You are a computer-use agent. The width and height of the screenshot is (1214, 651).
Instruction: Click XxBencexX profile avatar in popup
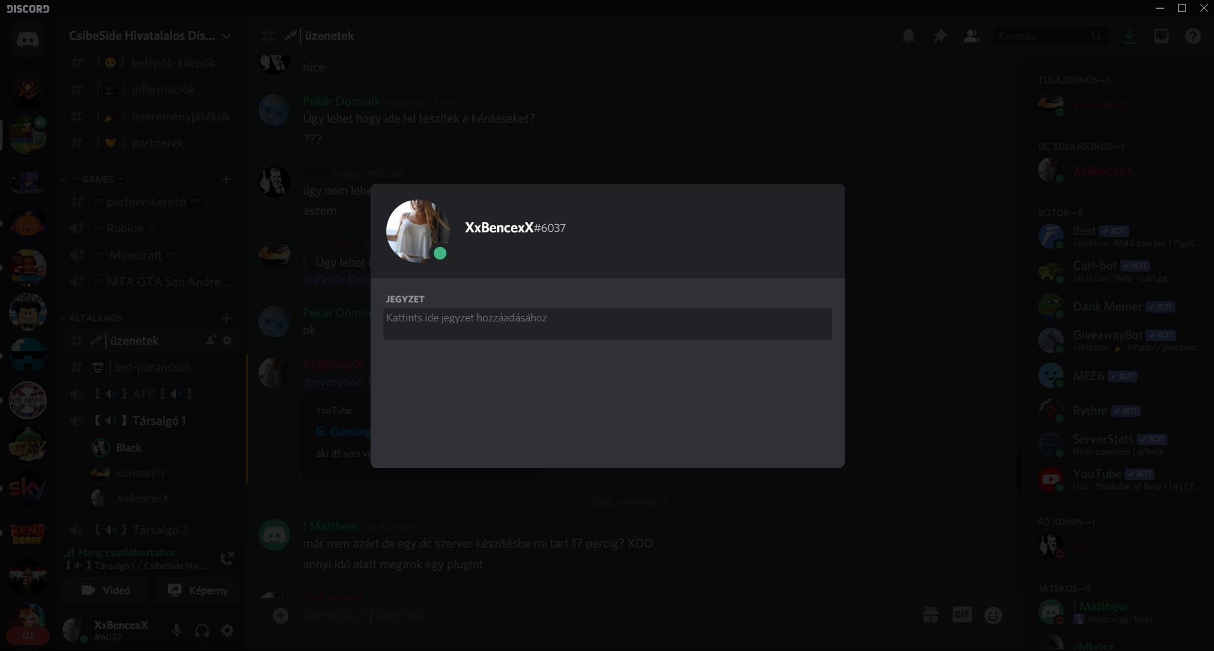(418, 231)
